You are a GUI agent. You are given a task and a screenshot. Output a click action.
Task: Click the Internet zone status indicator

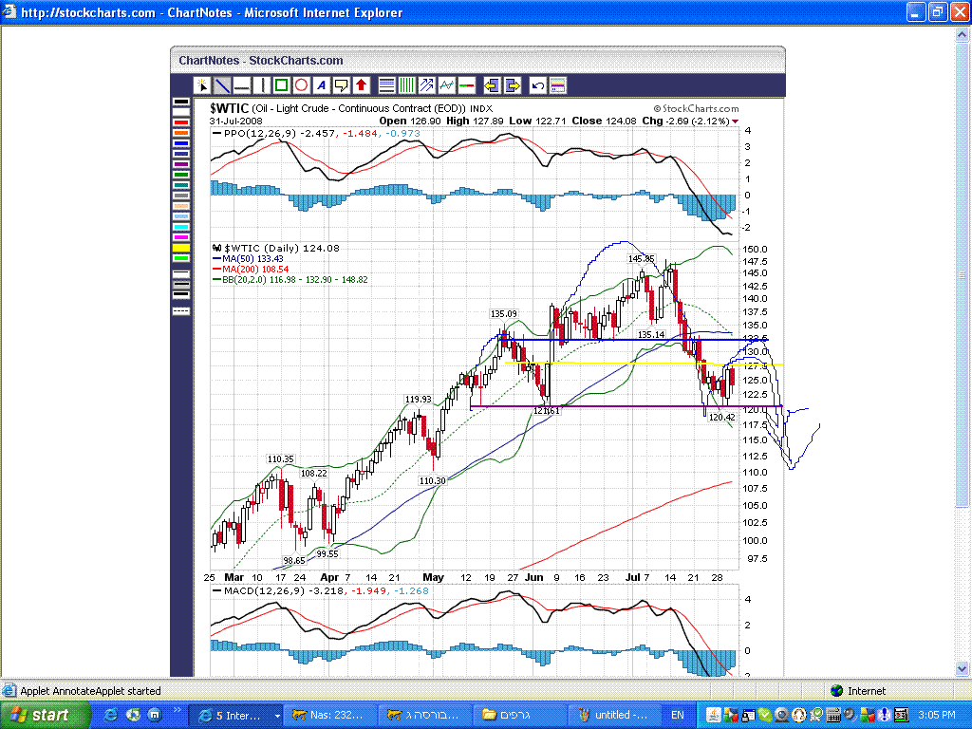coord(858,691)
